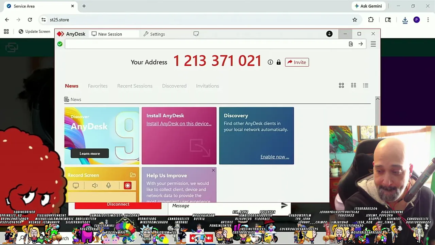Select the Recent Sessions tab
Image resolution: width=435 pixels, height=245 pixels.
point(135,86)
